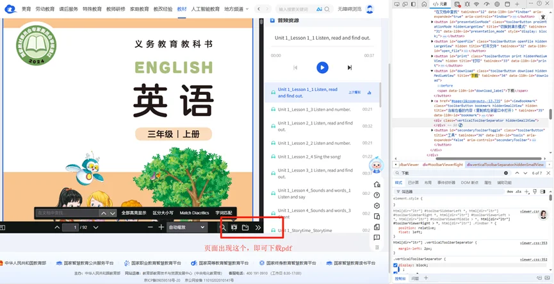Viewport: 554px width, 284px height.
Task: Open DevTools more options ellipsis
Action: pos(531,4)
